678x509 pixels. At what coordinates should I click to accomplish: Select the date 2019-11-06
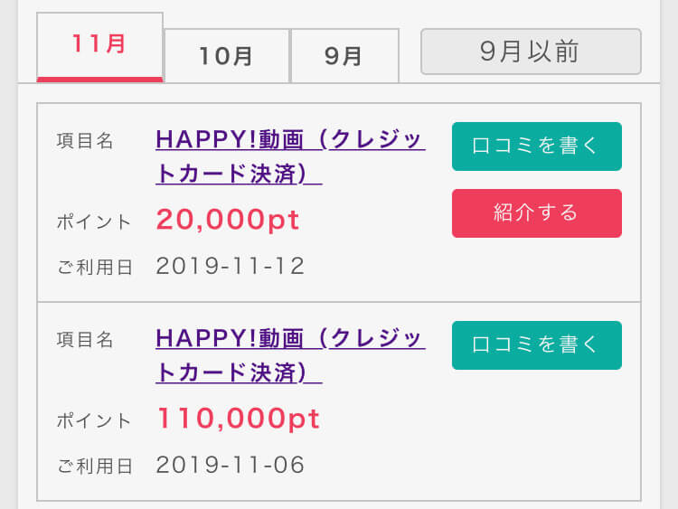coord(231,465)
